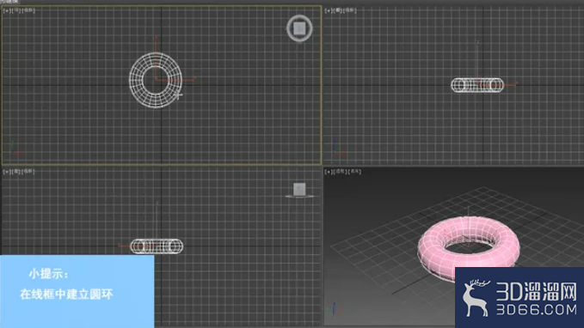Open the shading mode label in the bottom-left viewport
The image size is (584, 328).
pos(28,172)
